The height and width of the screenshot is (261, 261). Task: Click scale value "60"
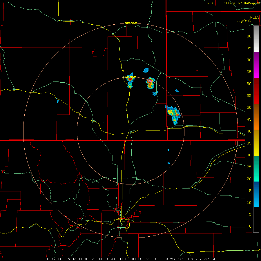[249, 84]
